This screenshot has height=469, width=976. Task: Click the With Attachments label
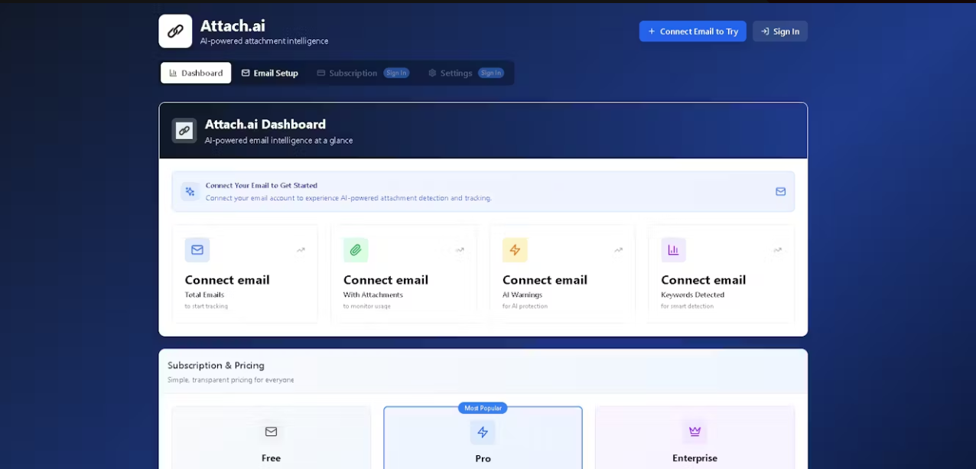(373, 295)
